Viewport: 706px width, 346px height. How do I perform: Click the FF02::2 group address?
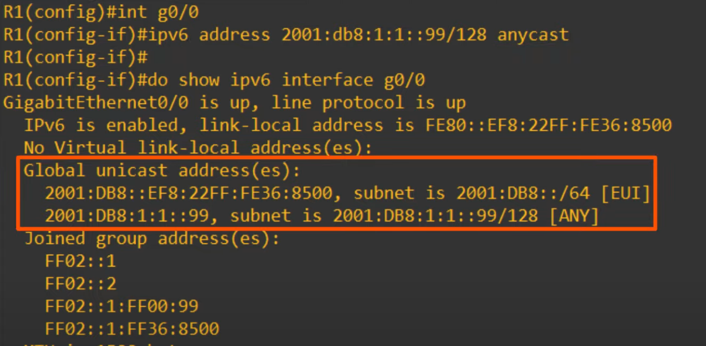[81, 284]
